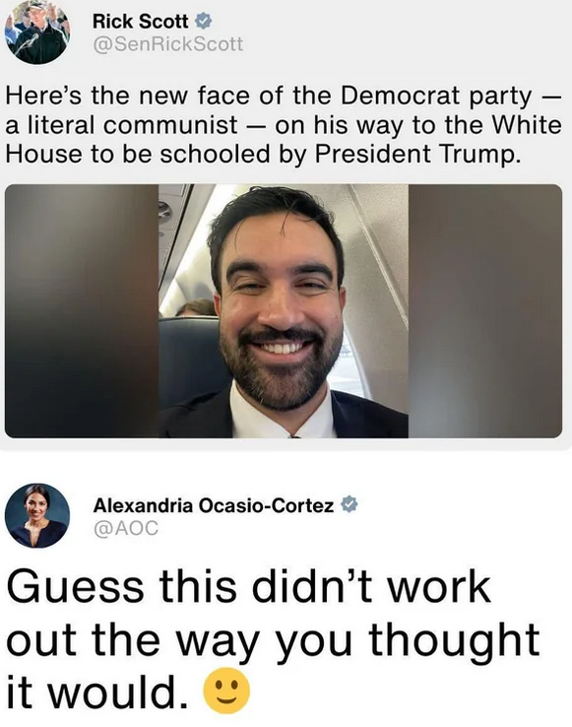Select the Rick Scott display name
572x727 pixels.
point(141,22)
